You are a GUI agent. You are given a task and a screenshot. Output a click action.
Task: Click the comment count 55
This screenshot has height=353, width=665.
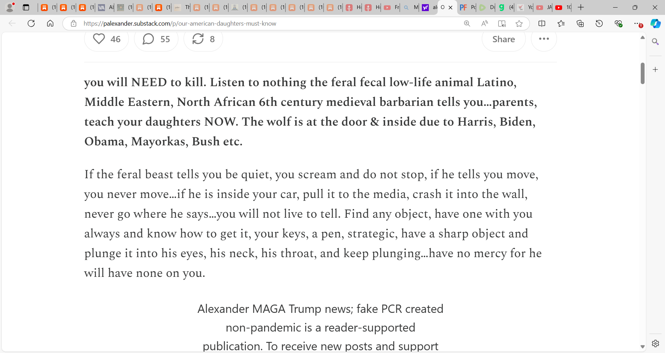[x=165, y=39]
